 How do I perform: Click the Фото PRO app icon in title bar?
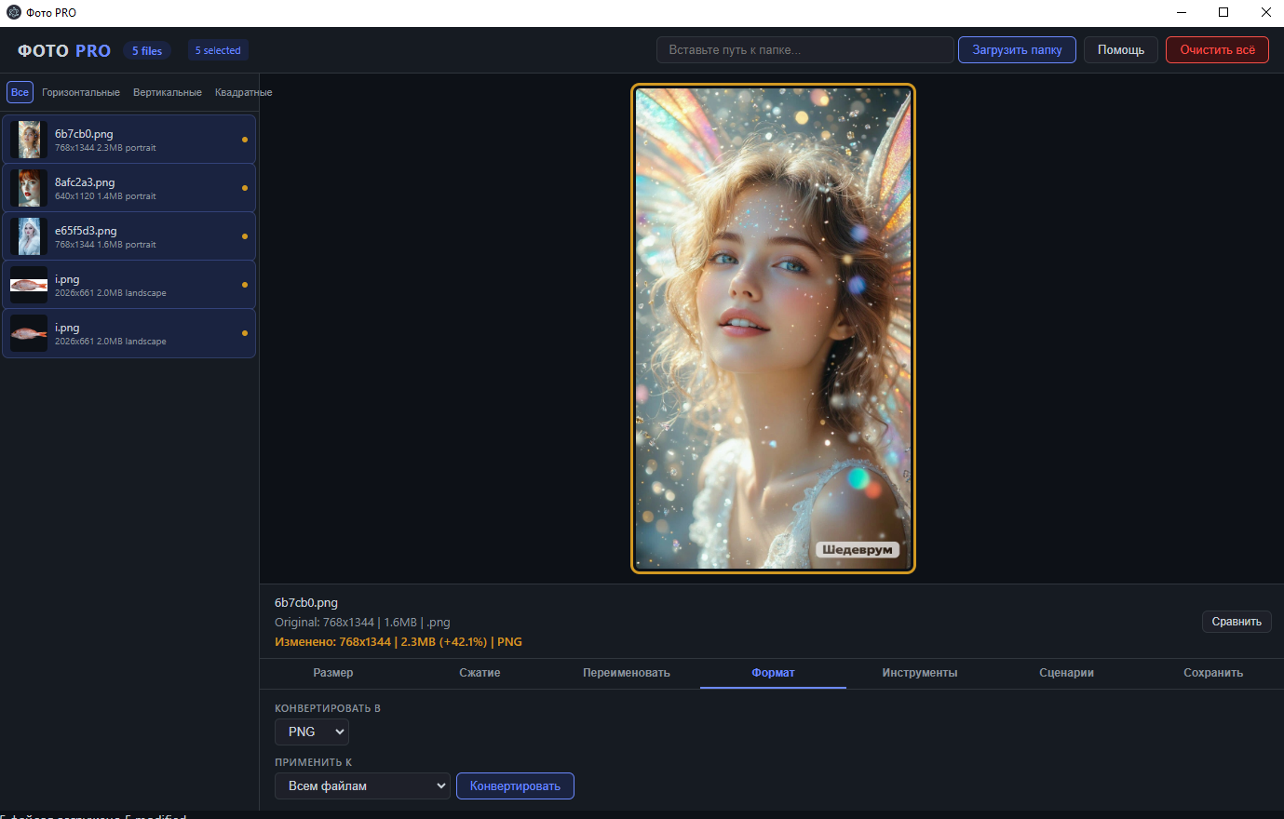tap(13, 12)
